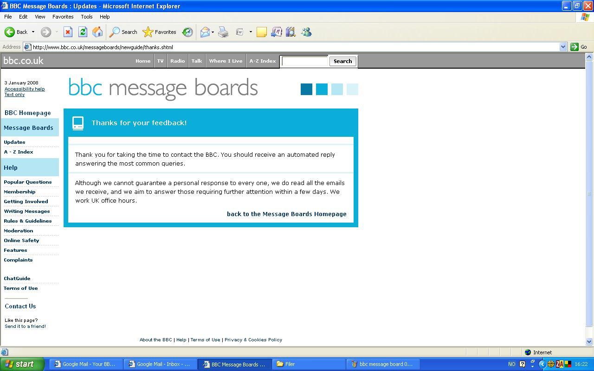Click the Edit with Word icon
The height and width of the screenshot is (371, 594).
(x=240, y=32)
